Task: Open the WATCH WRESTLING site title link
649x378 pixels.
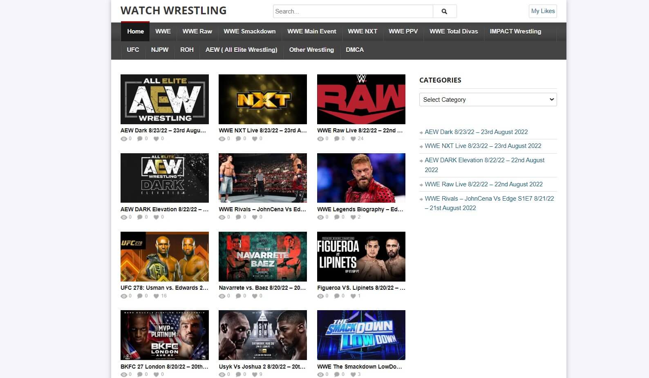Action: [x=173, y=11]
